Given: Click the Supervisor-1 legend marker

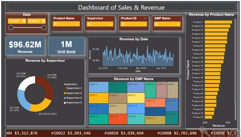Looking at the screenshot, I should tap(65, 88).
